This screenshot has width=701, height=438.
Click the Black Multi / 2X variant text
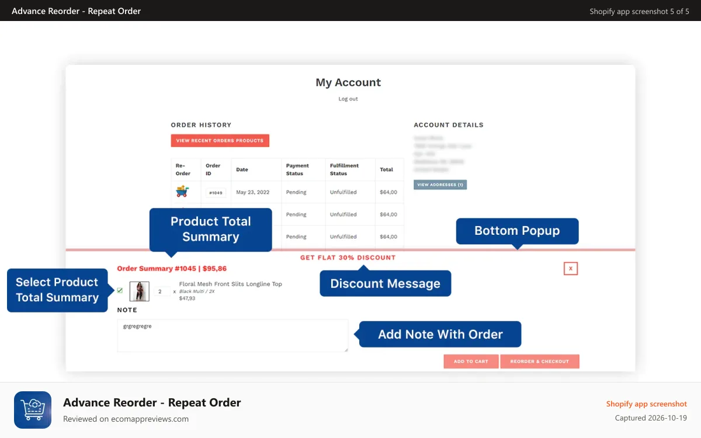click(197, 291)
